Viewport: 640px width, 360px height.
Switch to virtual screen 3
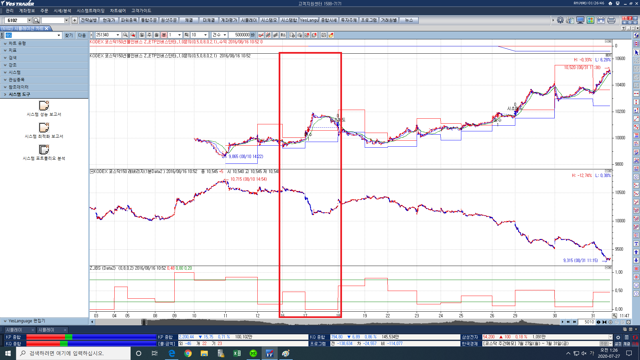pos(635,18)
